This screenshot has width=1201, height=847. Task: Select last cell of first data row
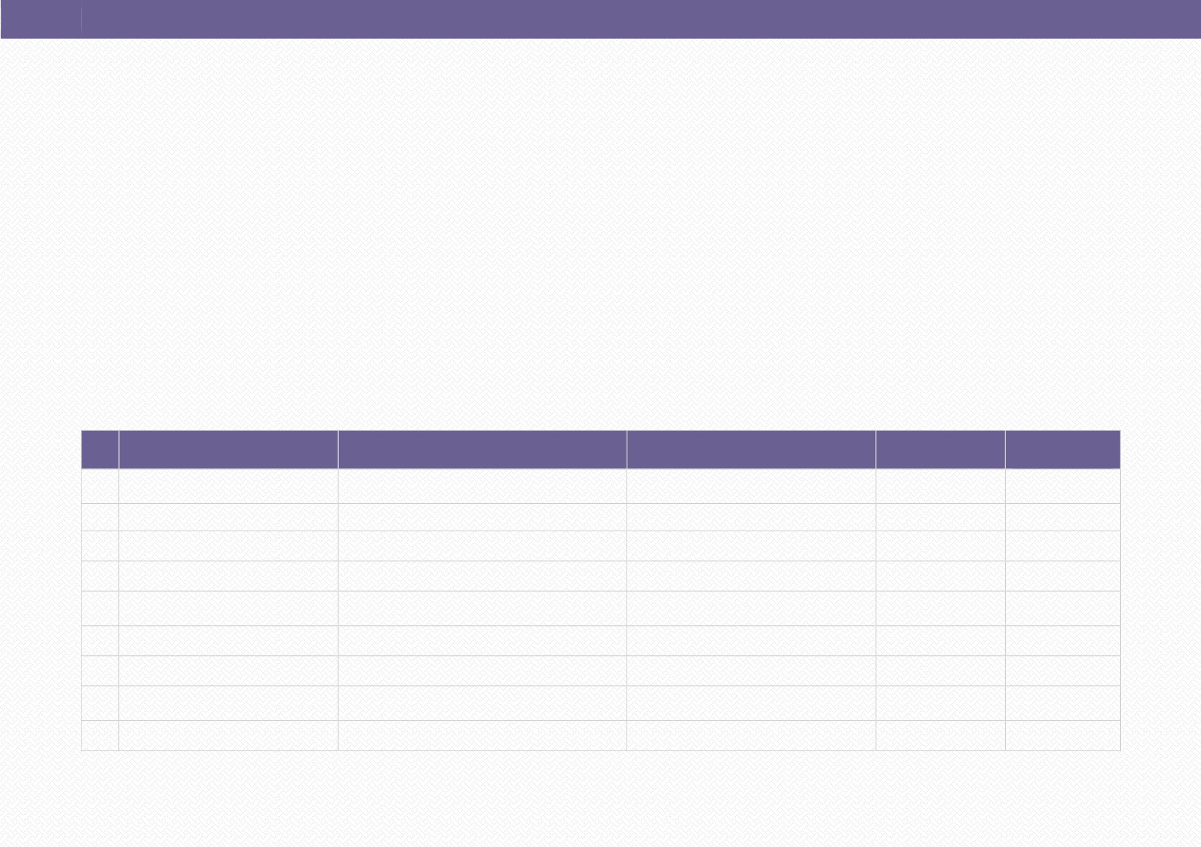pos(1063,486)
